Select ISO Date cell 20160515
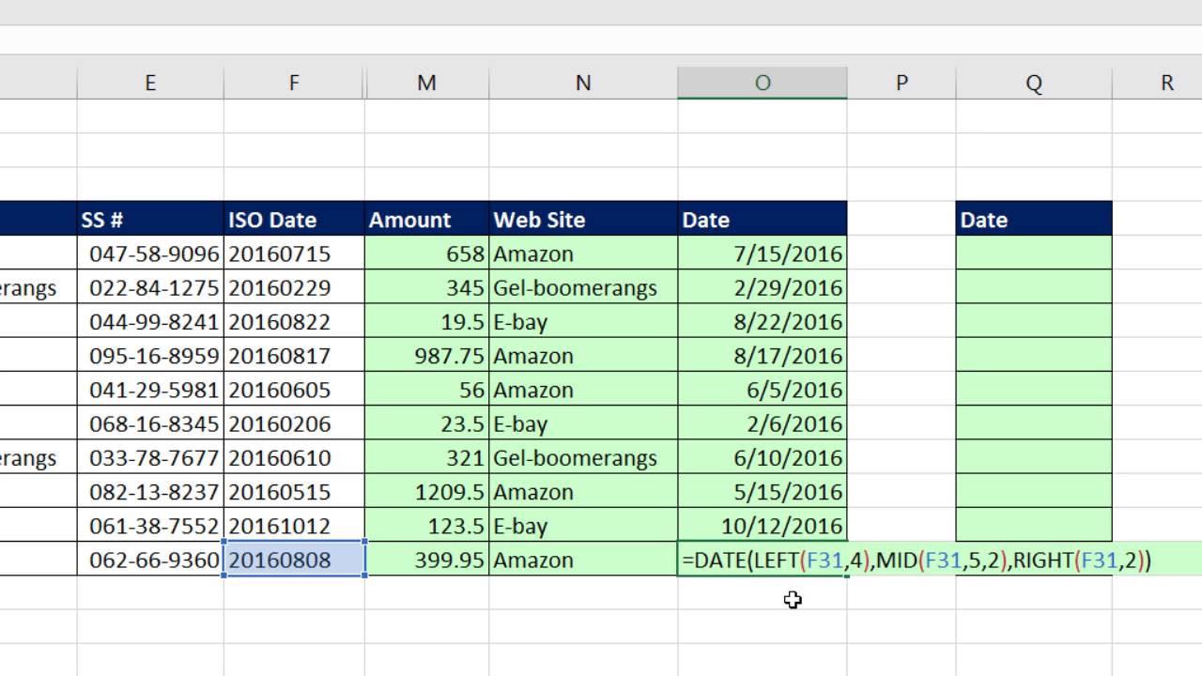 294,491
